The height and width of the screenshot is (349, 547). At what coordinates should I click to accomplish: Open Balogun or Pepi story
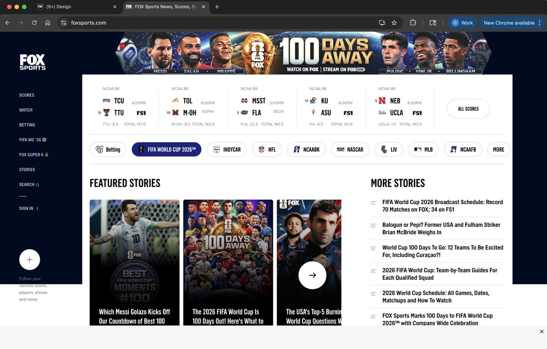click(441, 228)
